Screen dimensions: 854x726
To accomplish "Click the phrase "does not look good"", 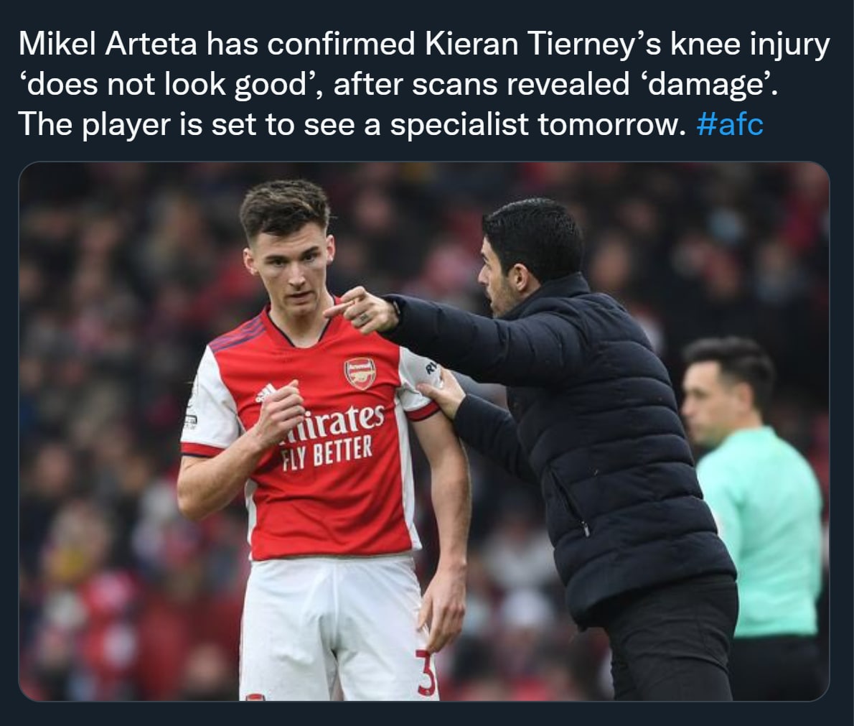I will 168,85.
